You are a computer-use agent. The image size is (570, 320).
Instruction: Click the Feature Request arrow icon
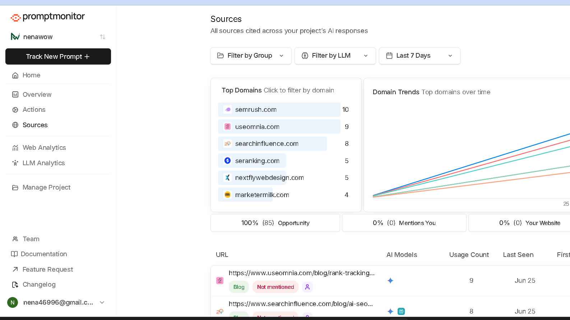(x=15, y=269)
